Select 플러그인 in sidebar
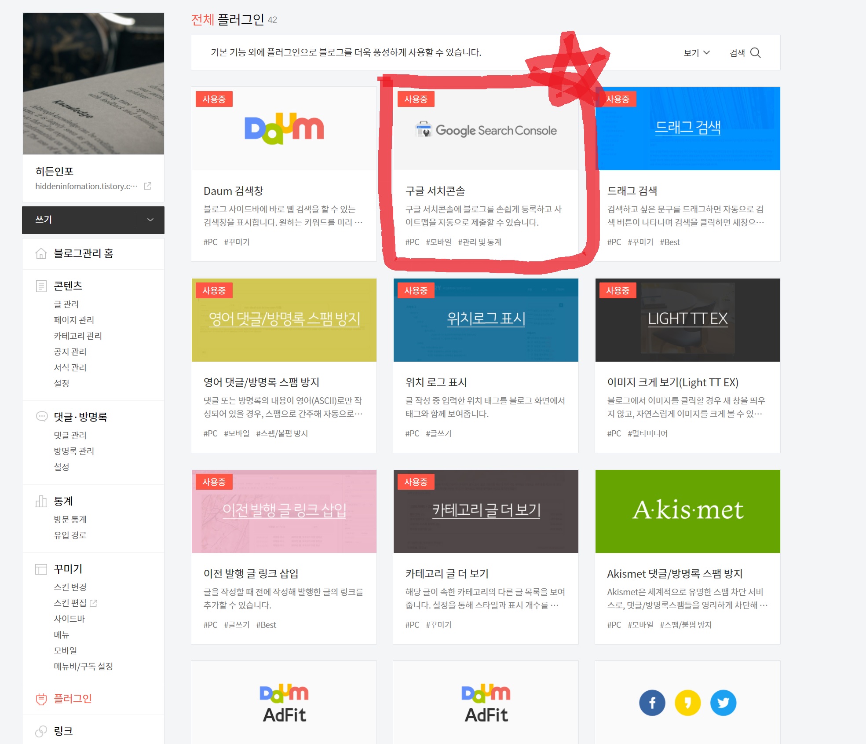 tap(73, 699)
